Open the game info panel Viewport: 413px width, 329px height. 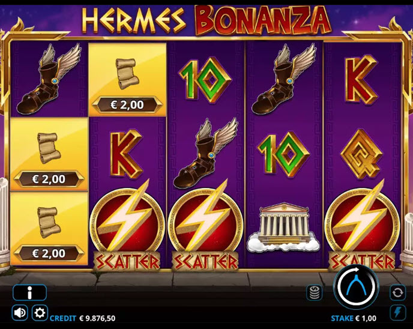pyautogui.click(x=30, y=292)
